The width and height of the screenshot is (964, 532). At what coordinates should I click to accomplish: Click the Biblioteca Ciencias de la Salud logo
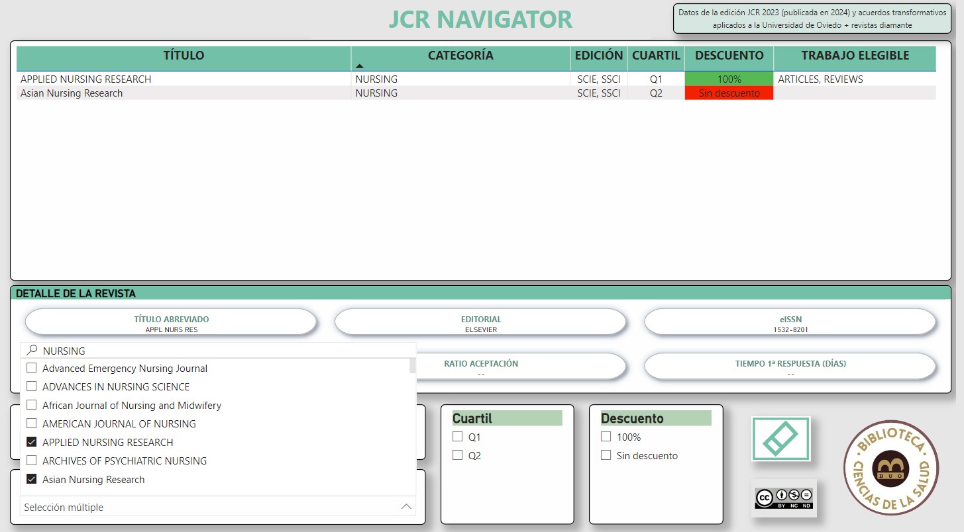(x=891, y=467)
